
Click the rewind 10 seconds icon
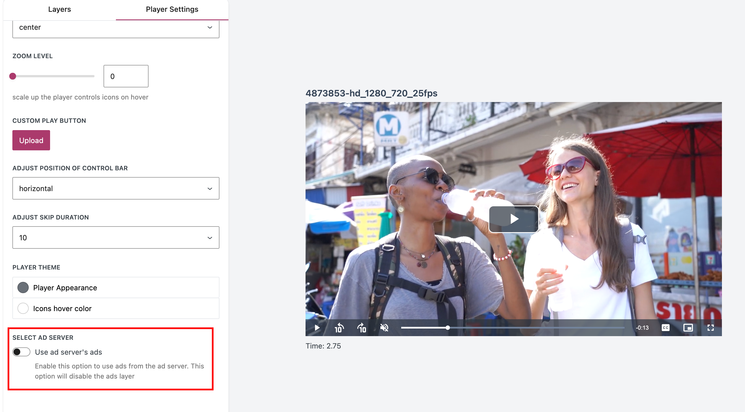point(339,328)
